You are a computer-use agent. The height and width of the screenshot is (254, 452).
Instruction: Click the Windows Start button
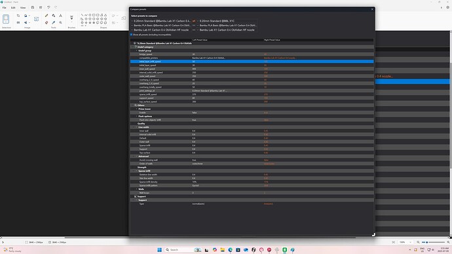tap(159, 249)
